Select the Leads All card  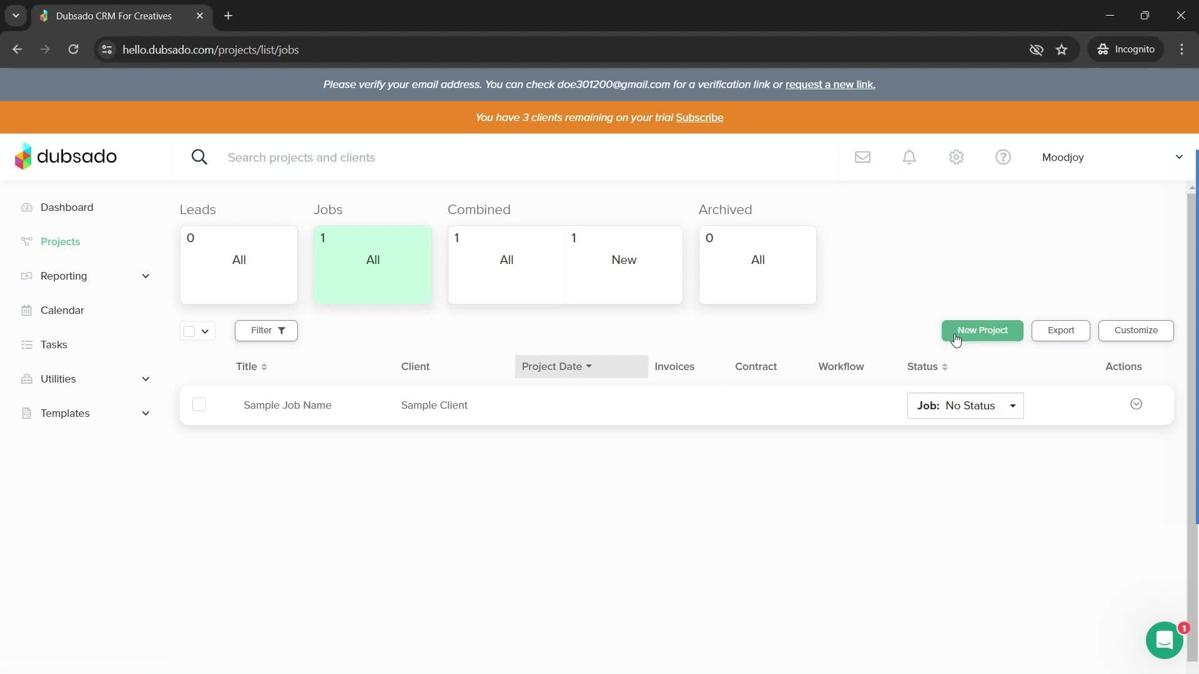coord(239,265)
